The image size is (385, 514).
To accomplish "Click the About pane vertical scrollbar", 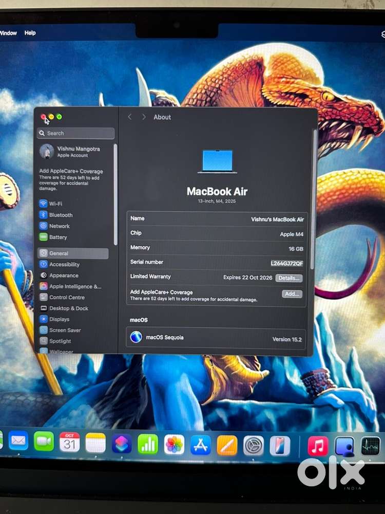I will [x=313, y=200].
